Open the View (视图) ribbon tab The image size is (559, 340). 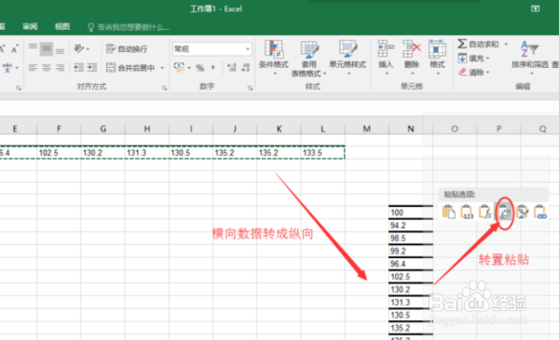click(62, 27)
